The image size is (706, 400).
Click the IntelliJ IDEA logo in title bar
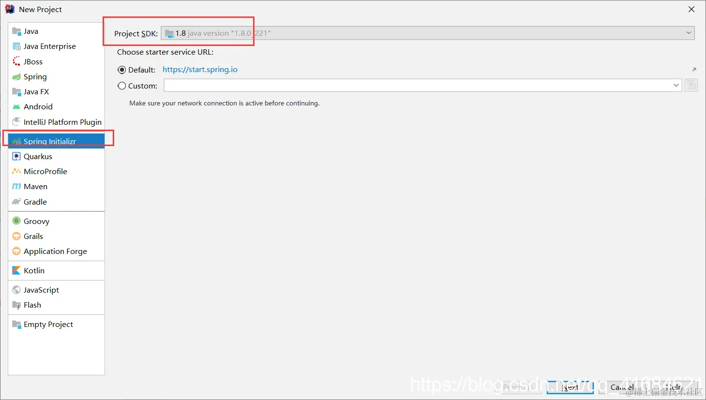pos(10,9)
